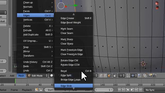The width and height of the screenshot is (165, 93).
Task: Choose Clear Sharp
Action: coord(74,44)
